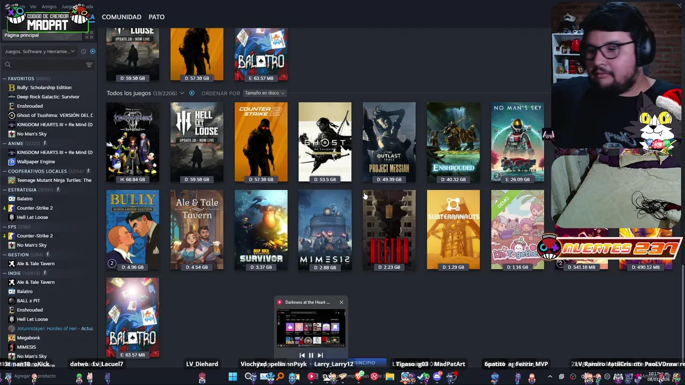Open the COMUNIDAD menu
Viewport: 685px width, 385px height.
tap(121, 17)
